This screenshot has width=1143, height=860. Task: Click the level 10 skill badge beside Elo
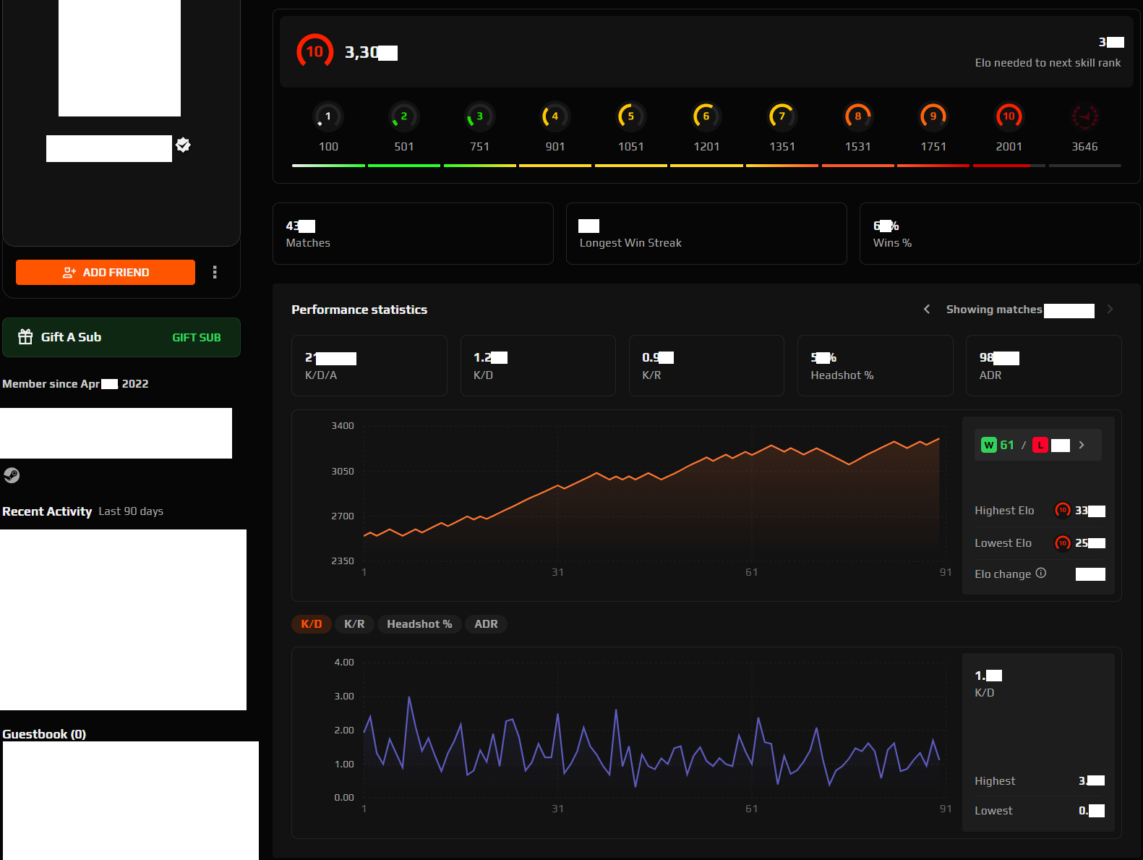click(x=314, y=51)
